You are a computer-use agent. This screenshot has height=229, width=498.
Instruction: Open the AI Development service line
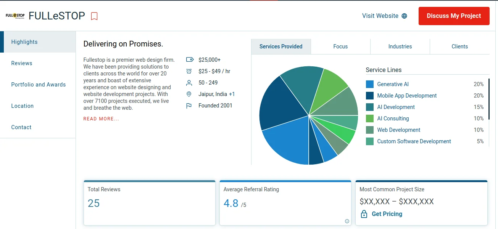point(396,107)
